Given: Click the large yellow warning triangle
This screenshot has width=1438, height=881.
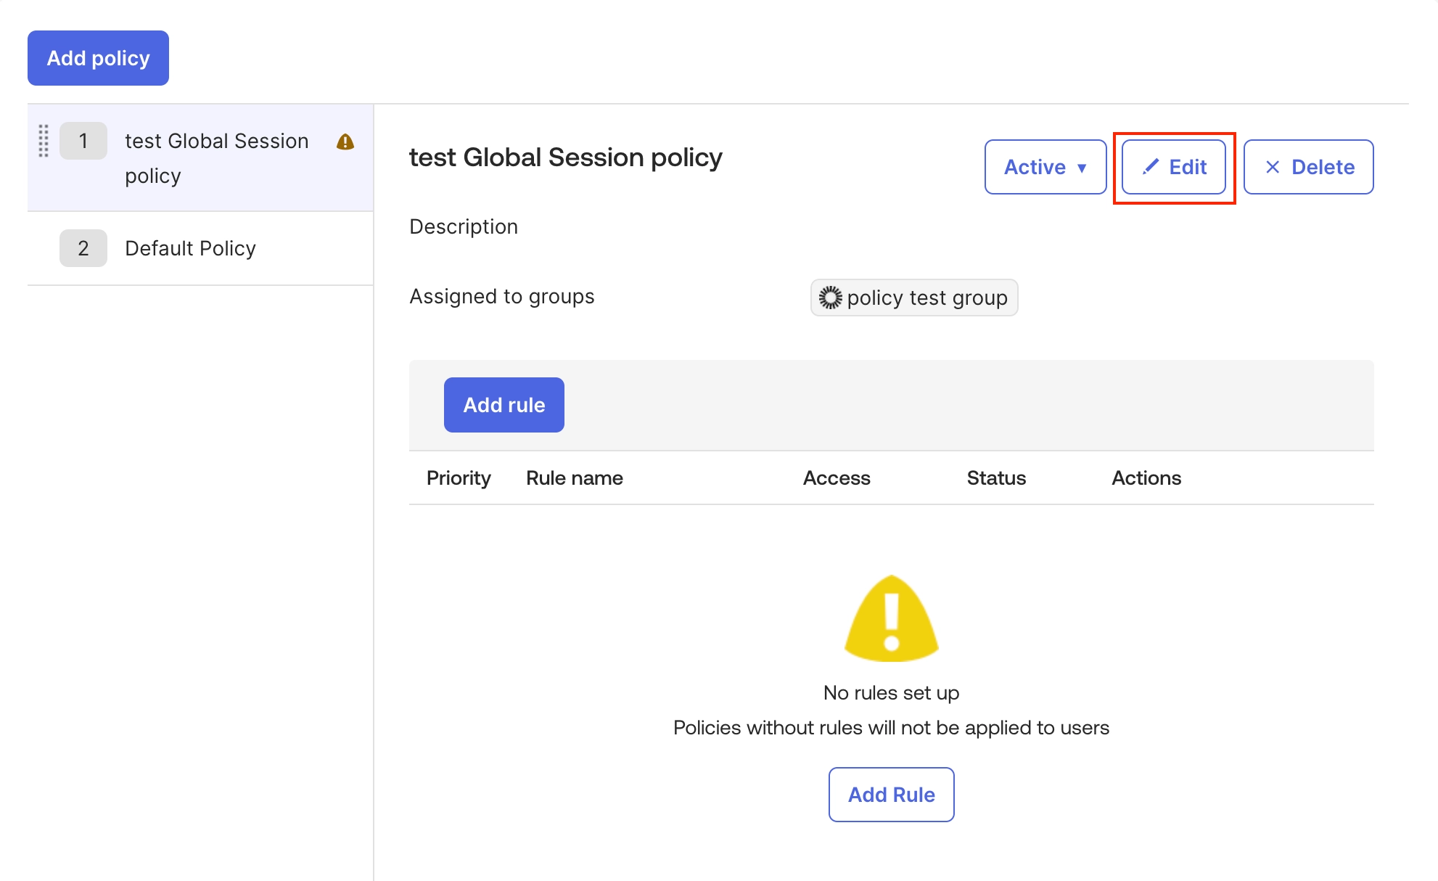Looking at the screenshot, I should tap(892, 618).
